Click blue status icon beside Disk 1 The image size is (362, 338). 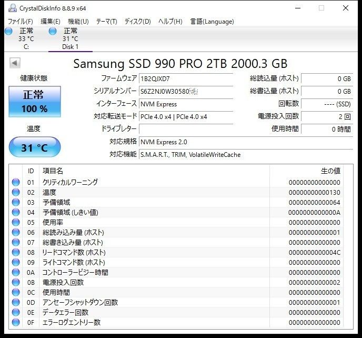(x=53, y=31)
